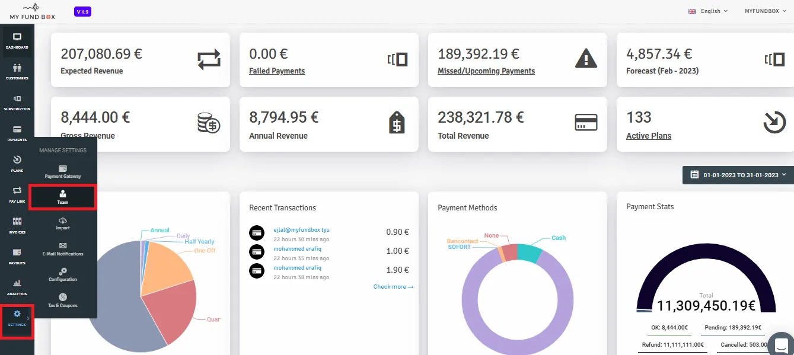
Task: Click the Active Plans clock icon
Action: (x=774, y=123)
